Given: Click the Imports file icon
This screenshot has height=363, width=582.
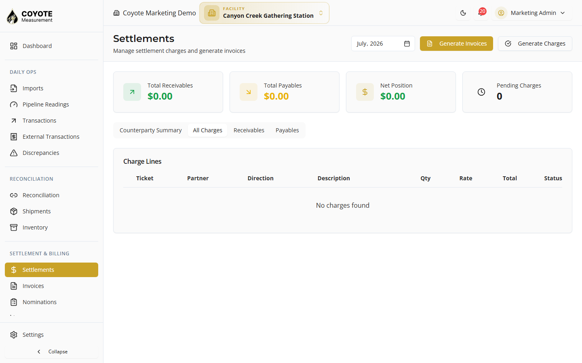Looking at the screenshot, I should point(14,88).
